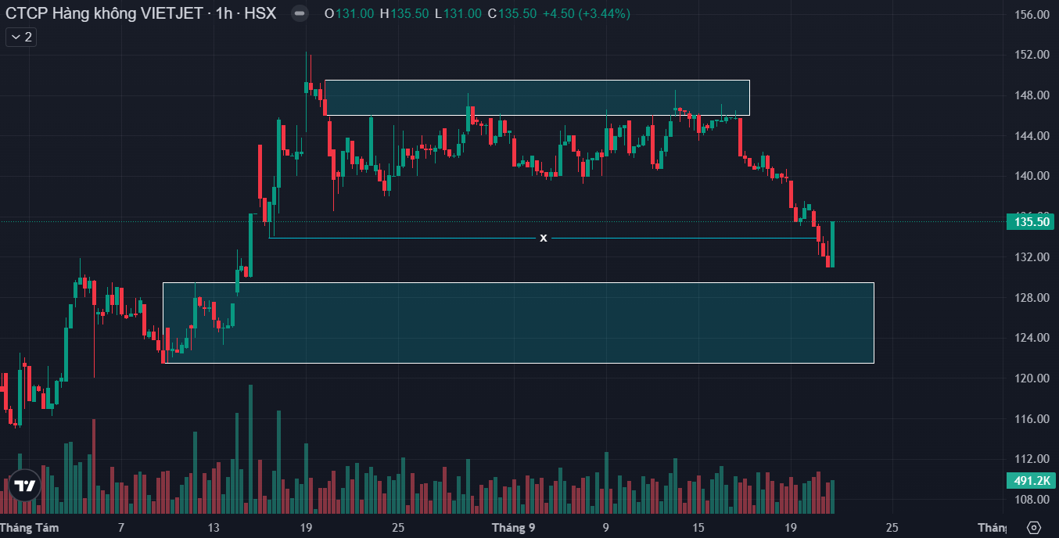
Task: Click the TradingView logo icon
Action: point(24,486)
